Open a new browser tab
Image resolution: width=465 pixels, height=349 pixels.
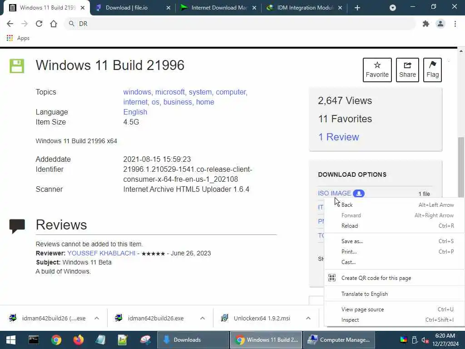coord(357,8)
